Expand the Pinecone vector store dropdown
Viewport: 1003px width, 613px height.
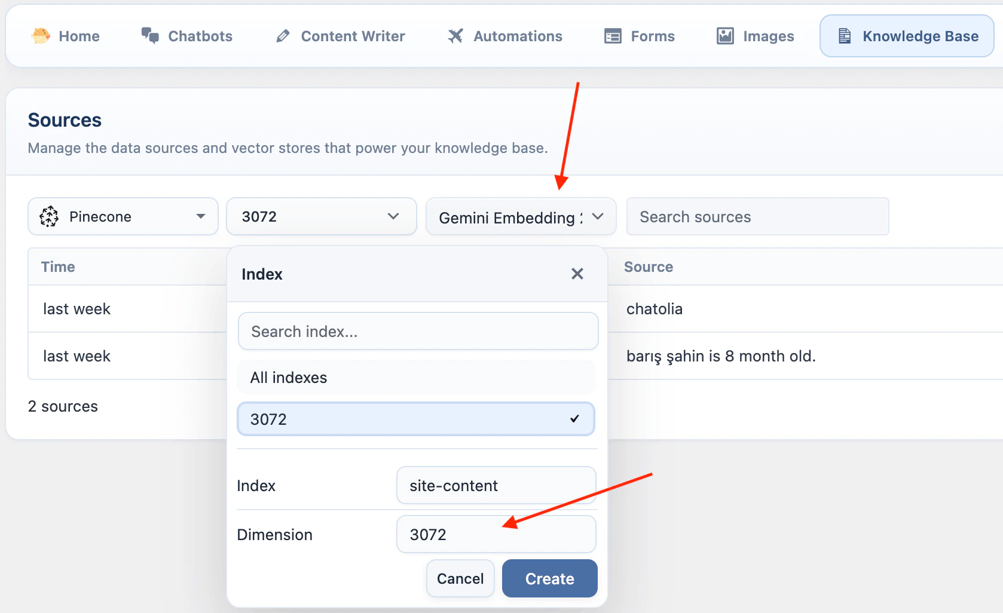point(123,216)
